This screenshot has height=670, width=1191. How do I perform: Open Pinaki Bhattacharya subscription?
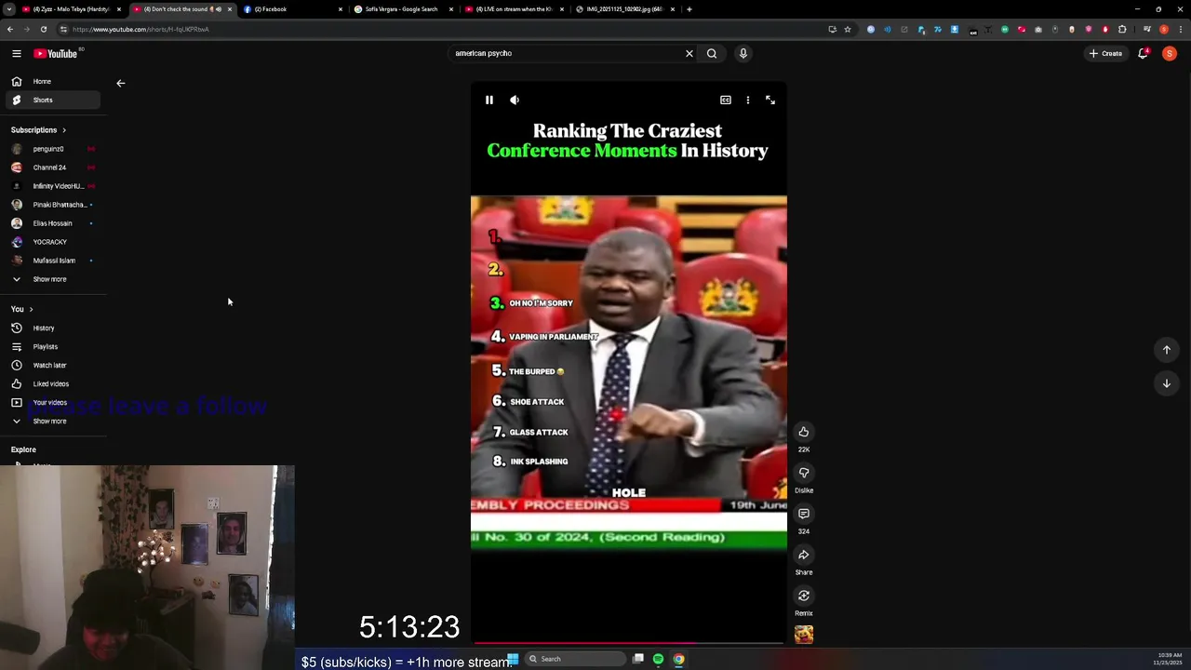click(x=52, y=205)
